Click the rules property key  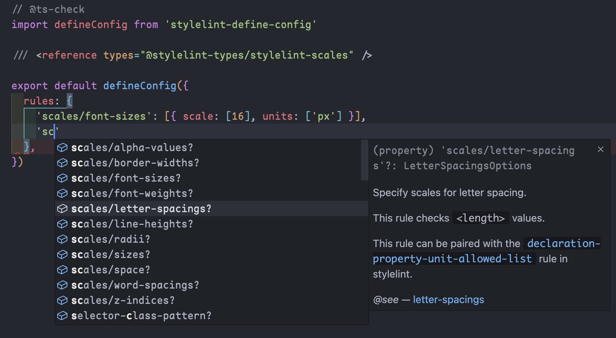click(x=39, y=101)
